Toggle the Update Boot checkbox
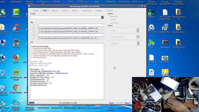199x112 pixels. [109, 23]
